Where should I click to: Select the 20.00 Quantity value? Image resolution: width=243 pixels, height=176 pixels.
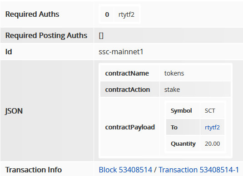coord(212,144)
